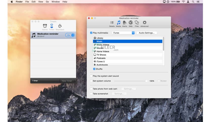Open the File menu
Image resolution: width=211 pixels, height=122 pixels.
pos(27,2)
